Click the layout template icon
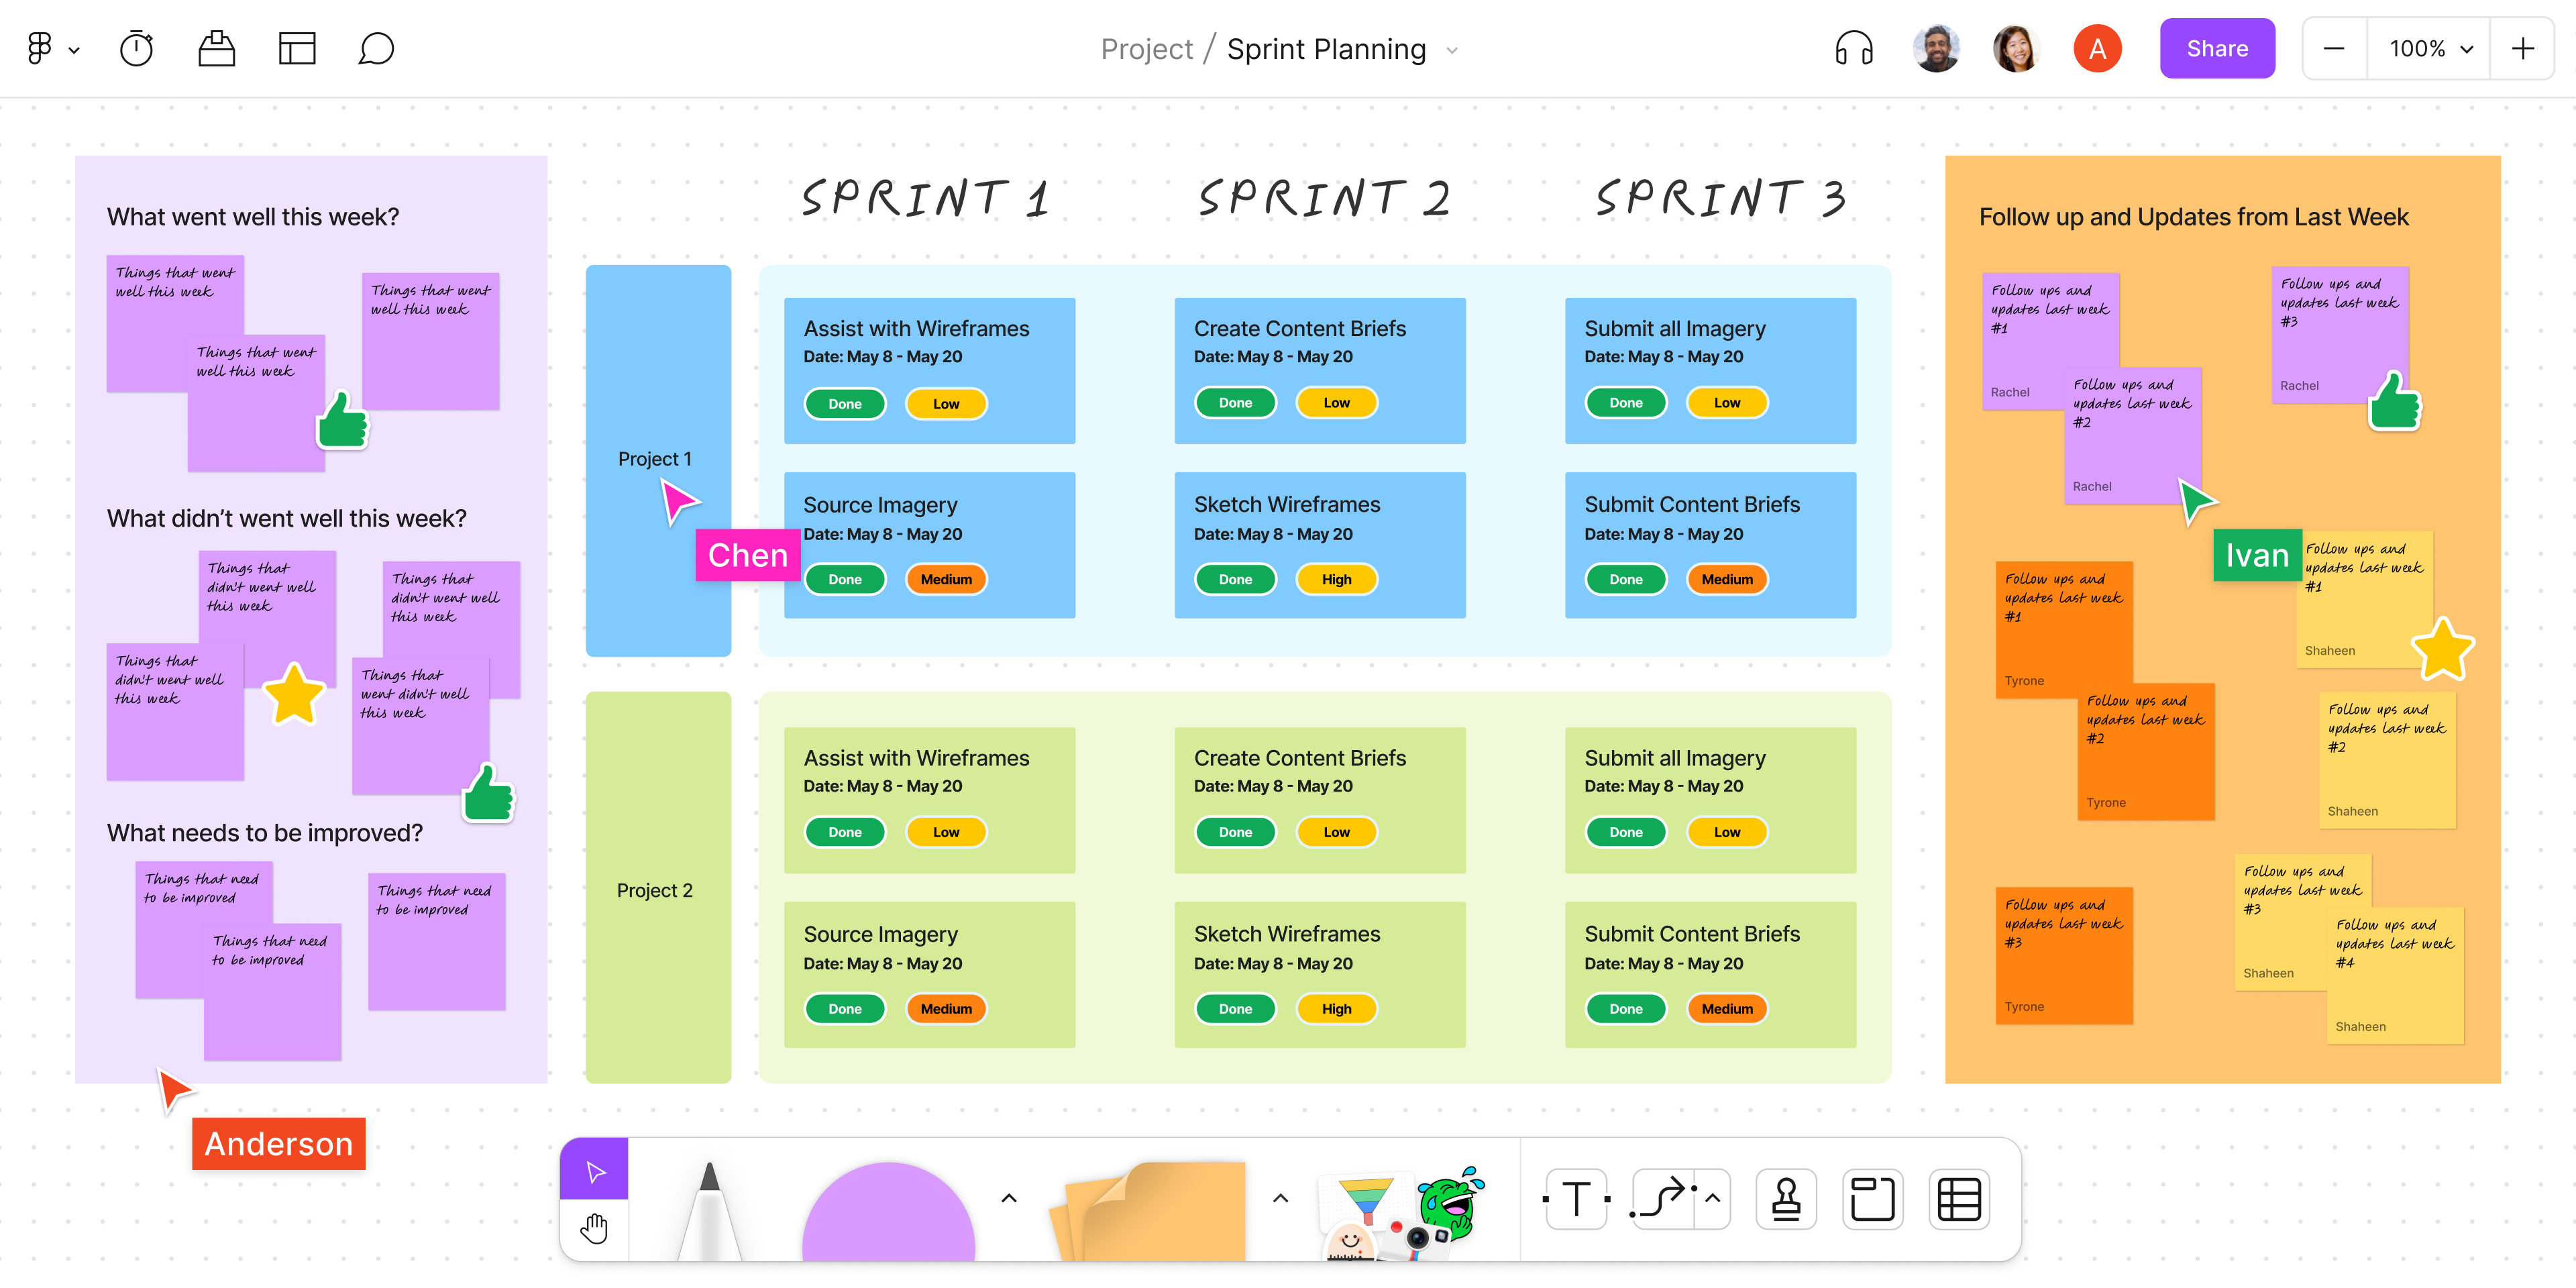The image size is (2576, 1288). [297, 48]
